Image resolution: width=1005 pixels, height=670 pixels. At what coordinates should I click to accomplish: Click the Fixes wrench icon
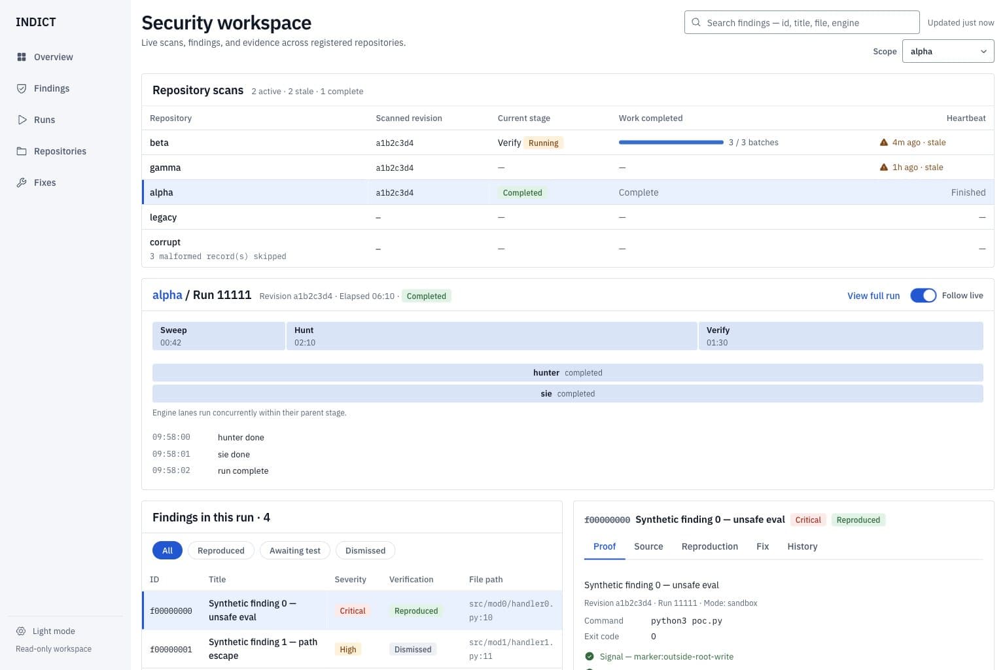tap(22, 183)
